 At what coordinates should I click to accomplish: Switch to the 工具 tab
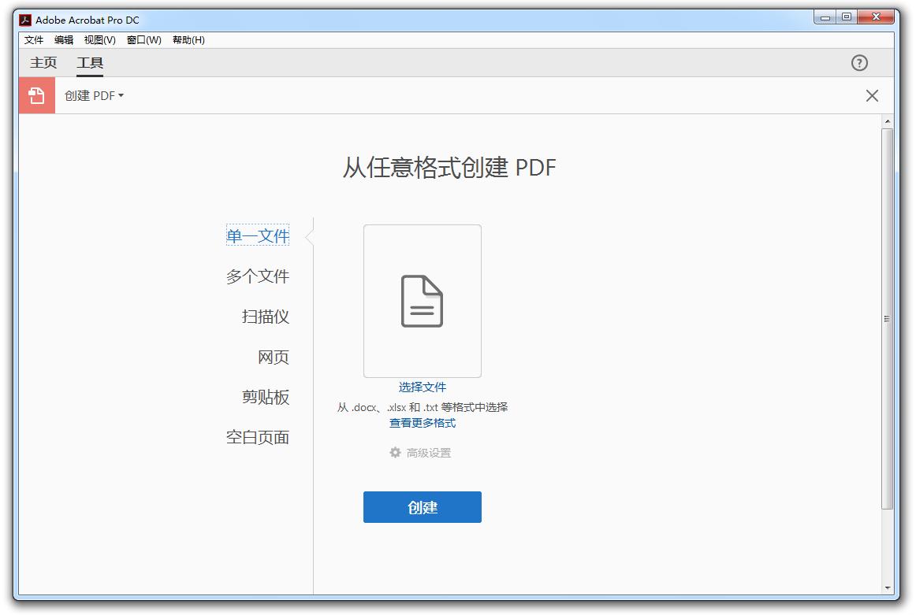pyautogui.click(x=90, y=62)
